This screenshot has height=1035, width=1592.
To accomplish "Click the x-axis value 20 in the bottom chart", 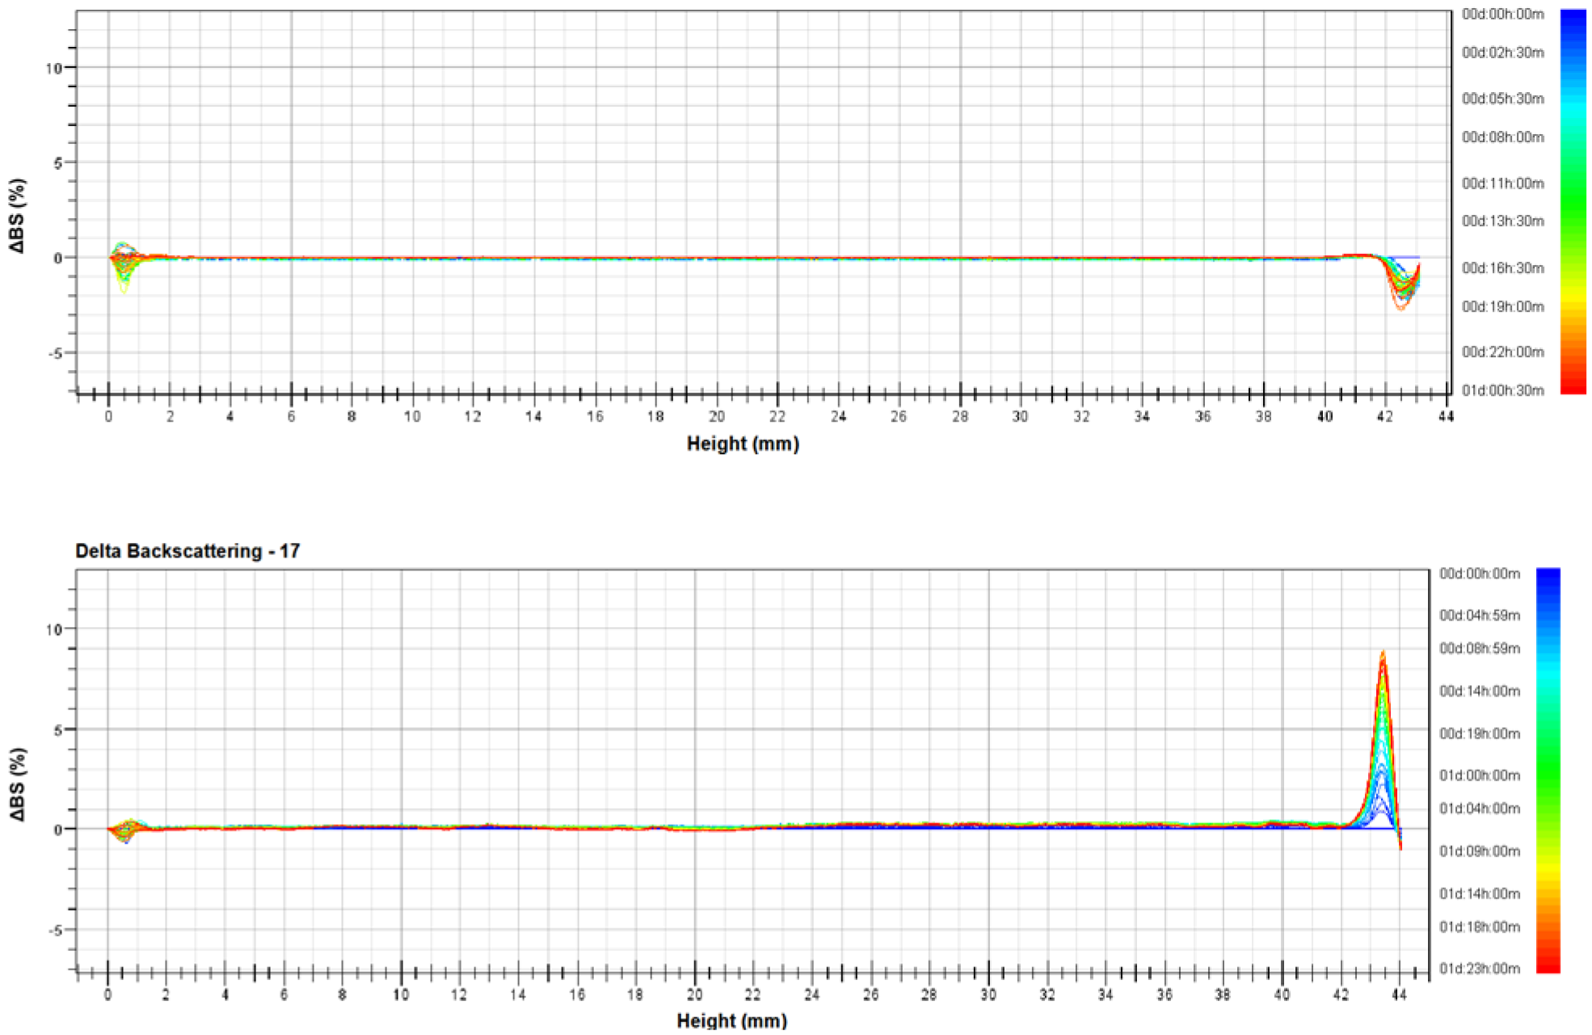I will pyautogui.click(x=694, y=995).
